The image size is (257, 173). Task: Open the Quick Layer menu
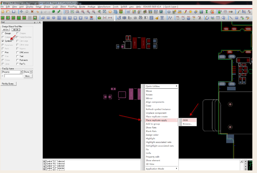point(171,7)
